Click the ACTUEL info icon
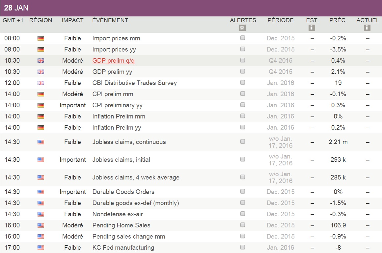382x253 pixels. [x=367, y=28]
